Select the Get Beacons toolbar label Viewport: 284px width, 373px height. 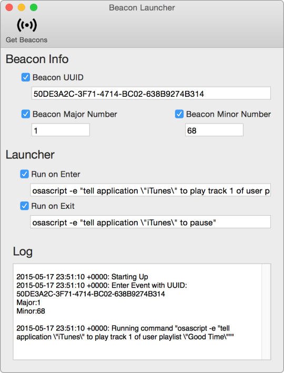tap(27, 40)
